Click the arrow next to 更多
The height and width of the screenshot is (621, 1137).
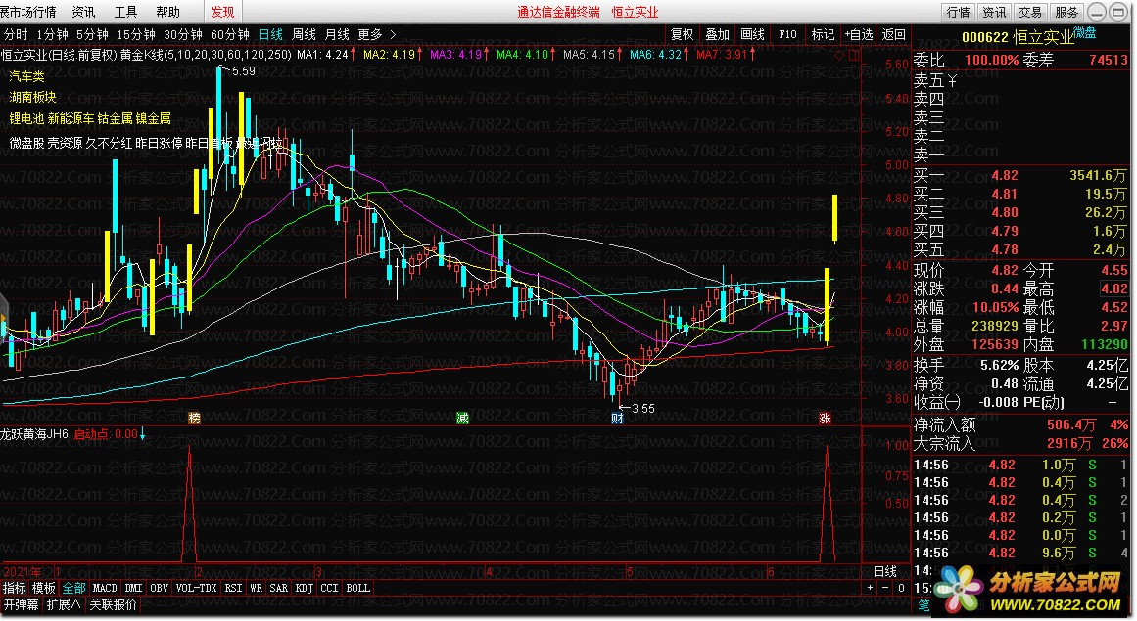[x=393, y=34]
